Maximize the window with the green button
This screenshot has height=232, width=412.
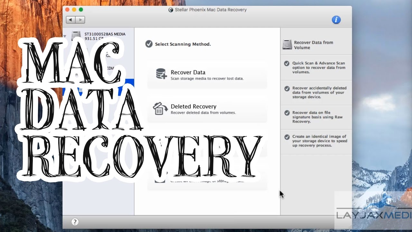(x=81, y=10)
